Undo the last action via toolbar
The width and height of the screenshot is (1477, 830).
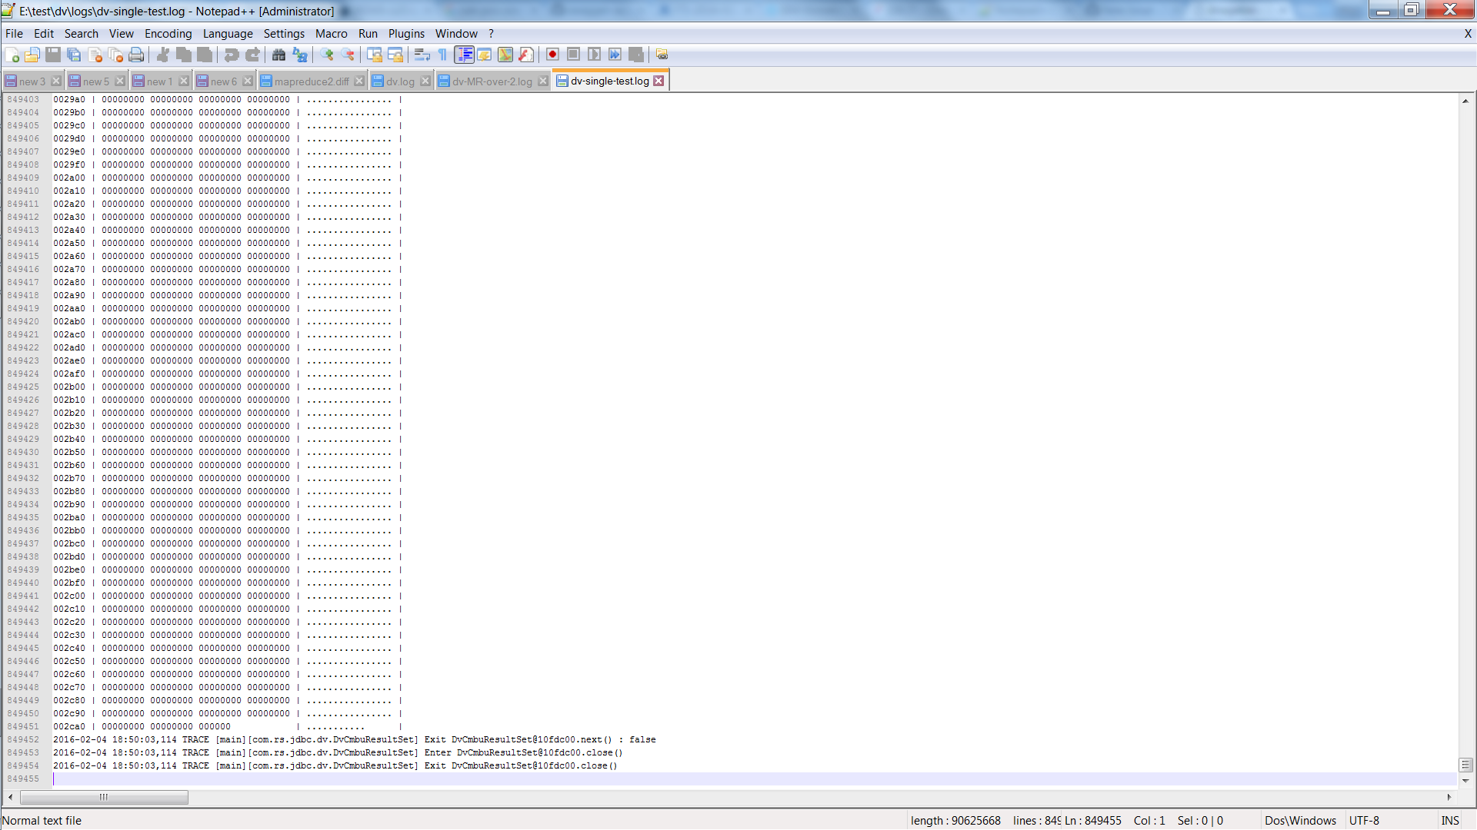pos(232,55)
